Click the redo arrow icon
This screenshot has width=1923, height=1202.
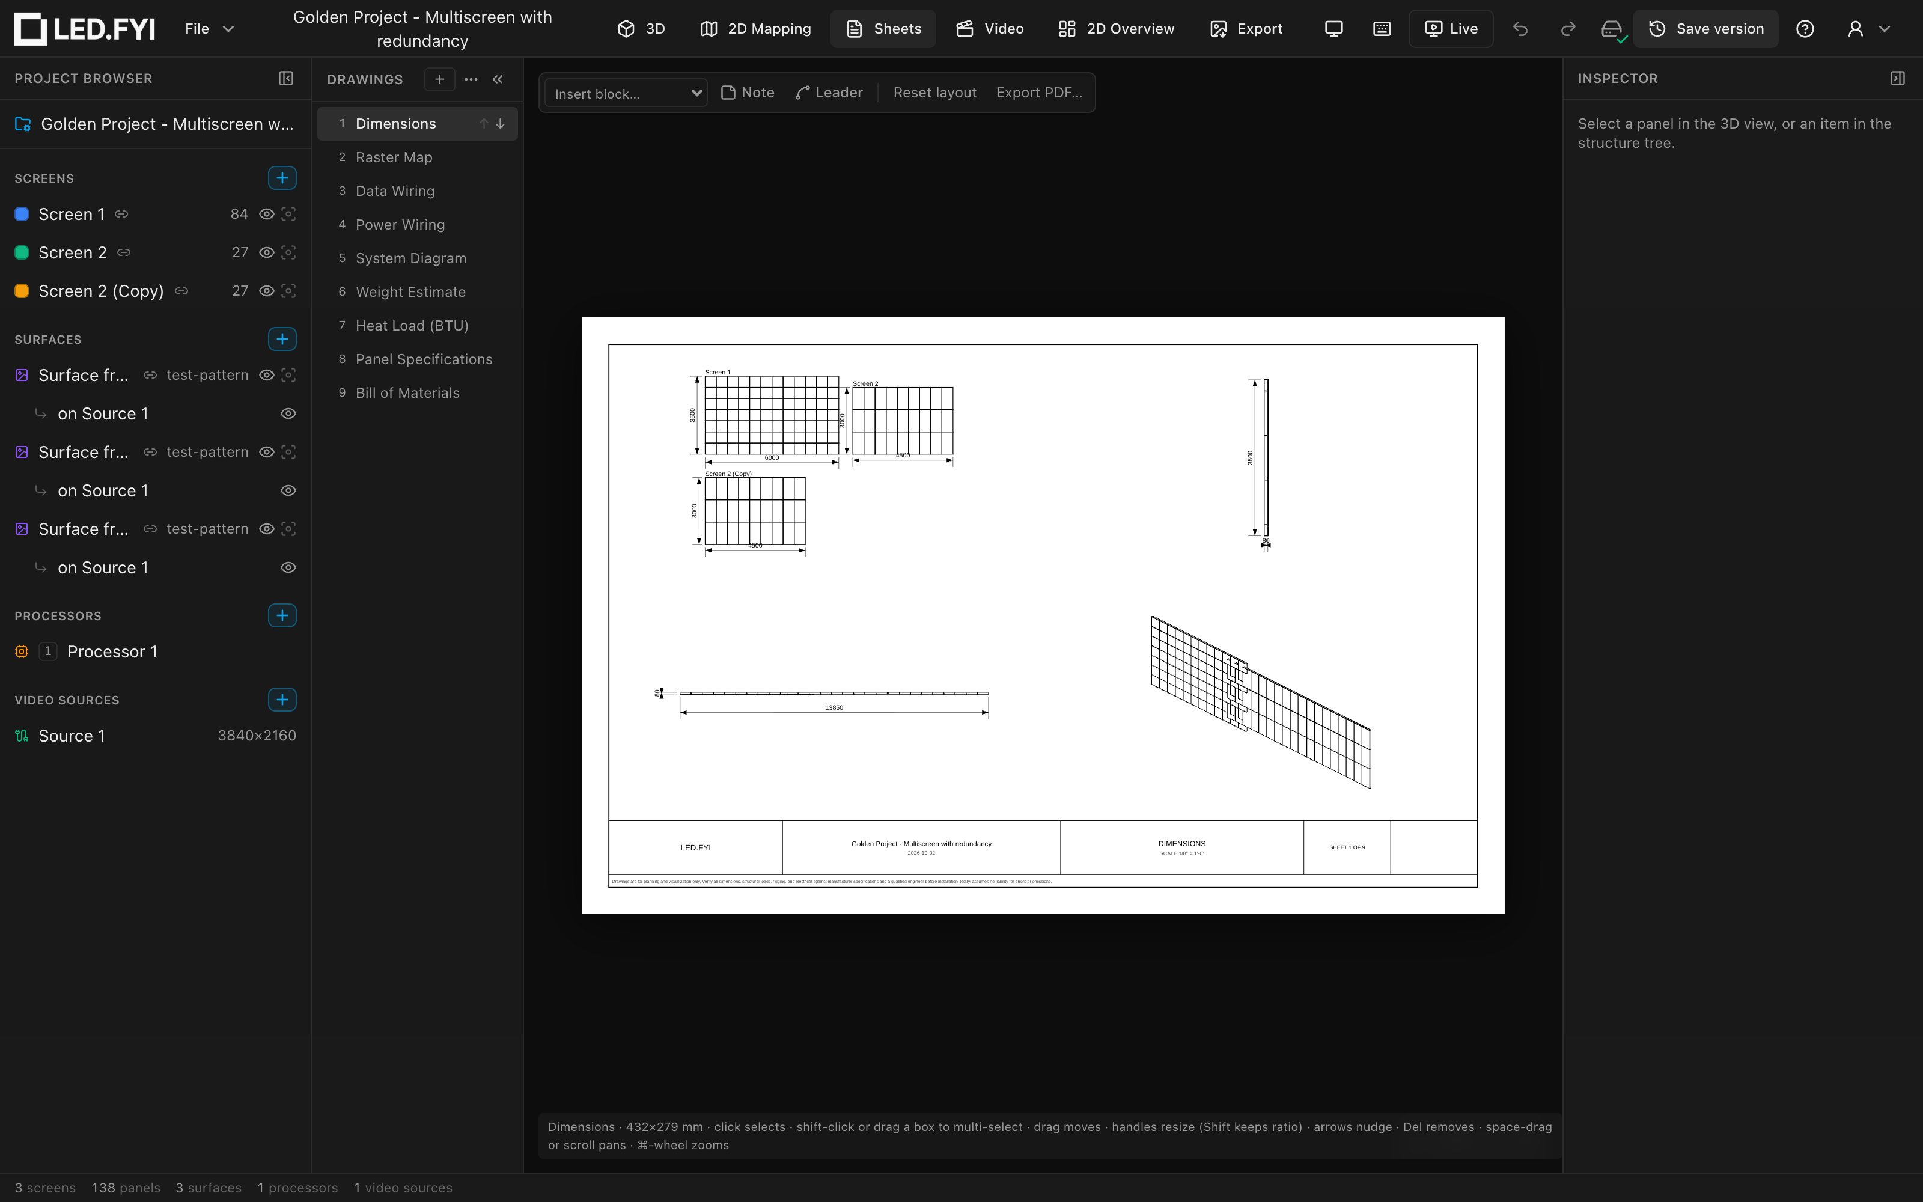coord(1568,29)
